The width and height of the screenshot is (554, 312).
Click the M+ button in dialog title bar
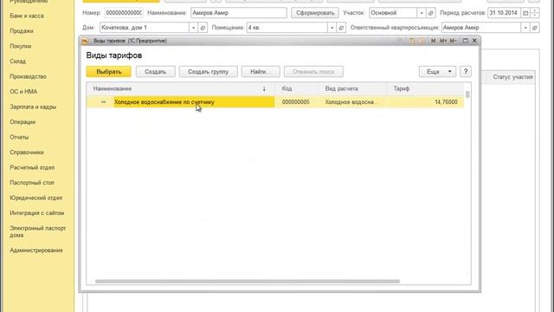[443, 41]
